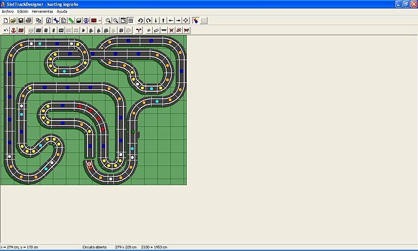Click the anchor tool icon
418x251 pixels.
[13, 31]
